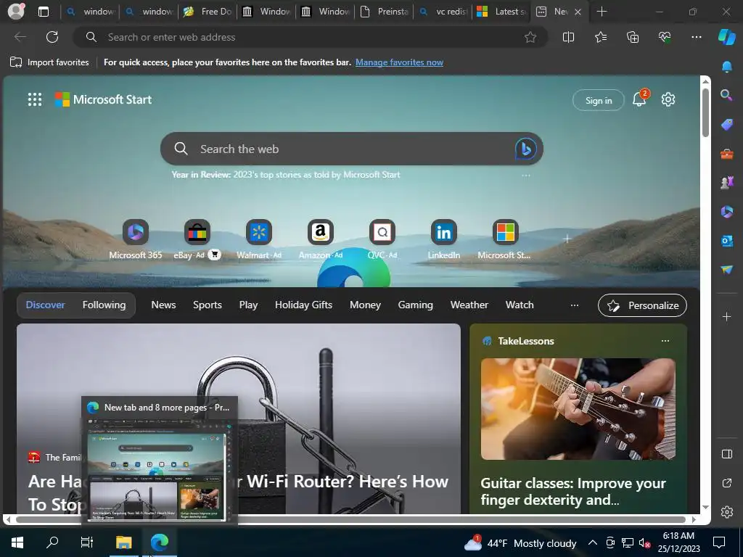Expand more feed categories ellipsis
The width and height of the screenshot is (743, 557).
(x=575, y=305)
